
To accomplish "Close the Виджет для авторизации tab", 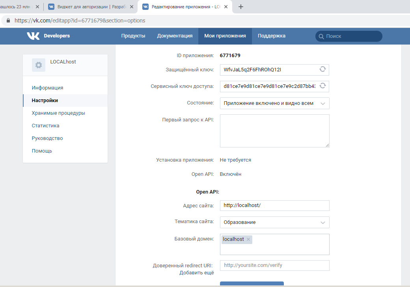I will [x=132, y=7].
